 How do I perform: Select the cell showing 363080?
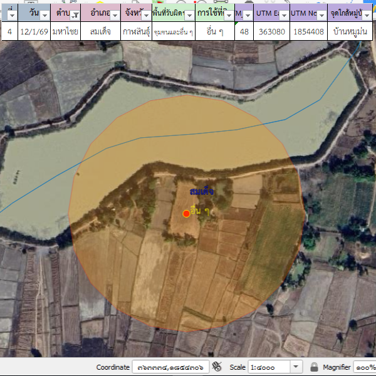(x=271, y=31)
